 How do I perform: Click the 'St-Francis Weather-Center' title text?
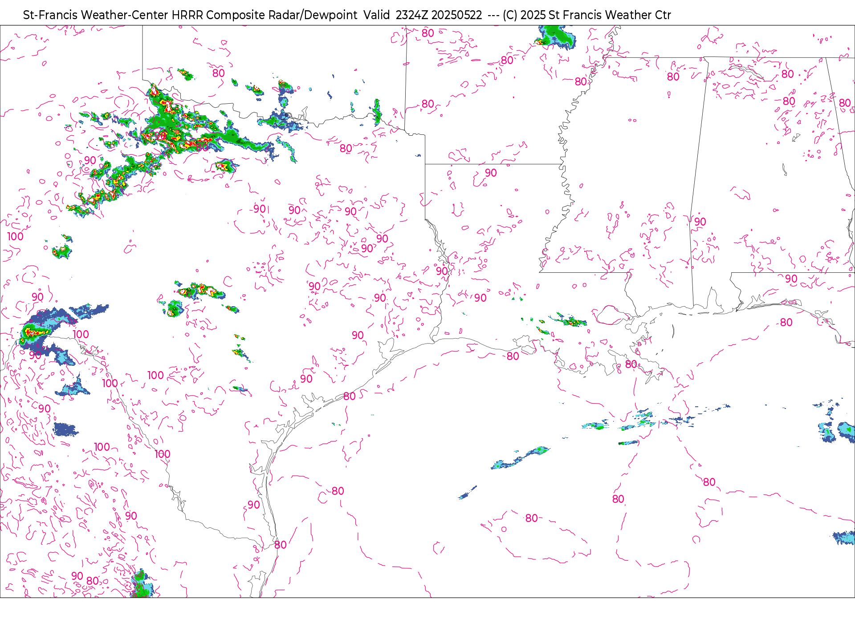[96, 15]
